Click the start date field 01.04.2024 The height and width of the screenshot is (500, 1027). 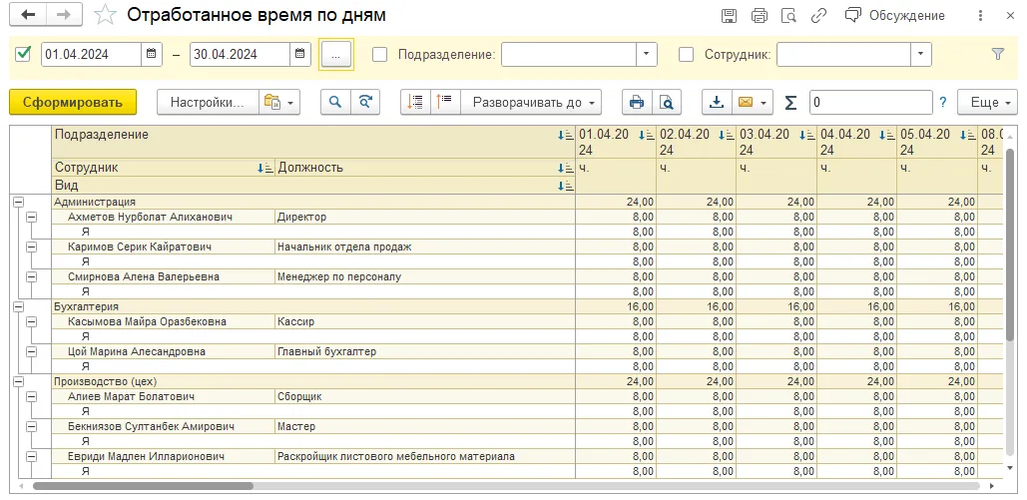point(92,54)
